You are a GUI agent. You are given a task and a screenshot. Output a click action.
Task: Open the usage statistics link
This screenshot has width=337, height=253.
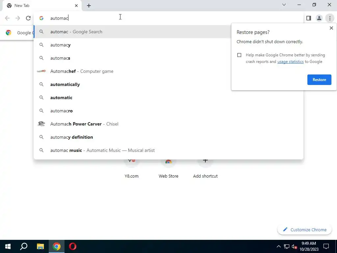(290, 62)
